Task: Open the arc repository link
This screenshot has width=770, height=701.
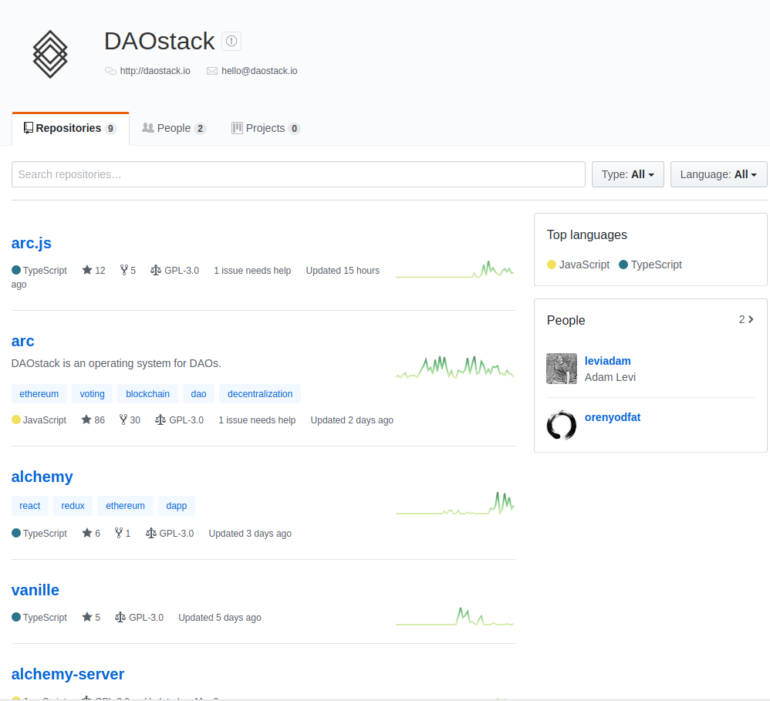Action: (x=22, y=341)
